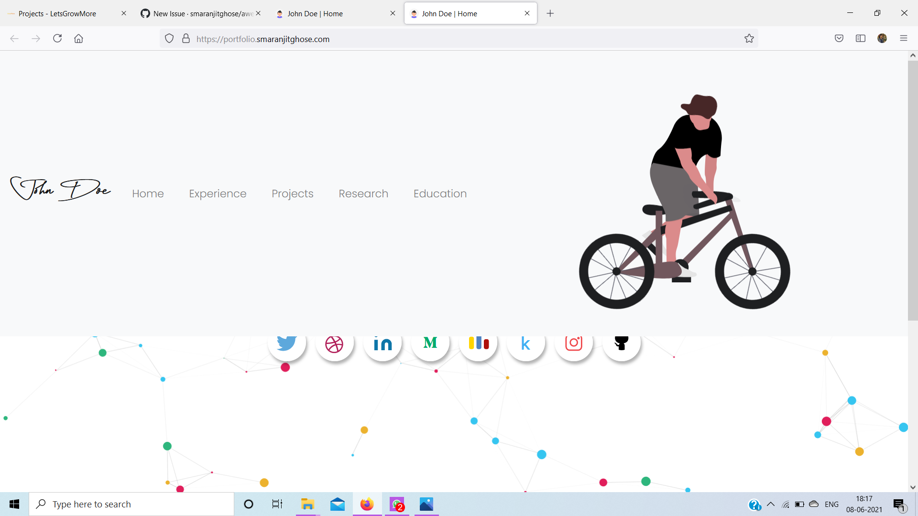Click the John Doe signature logo
This screenshot has width=918, height=516.
[x=60, y=188]
